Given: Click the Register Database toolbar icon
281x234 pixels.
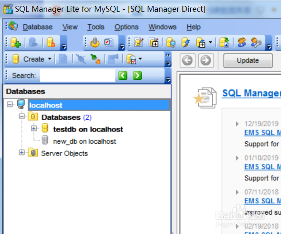Looking at the screenshot, I should coord(16,43).
